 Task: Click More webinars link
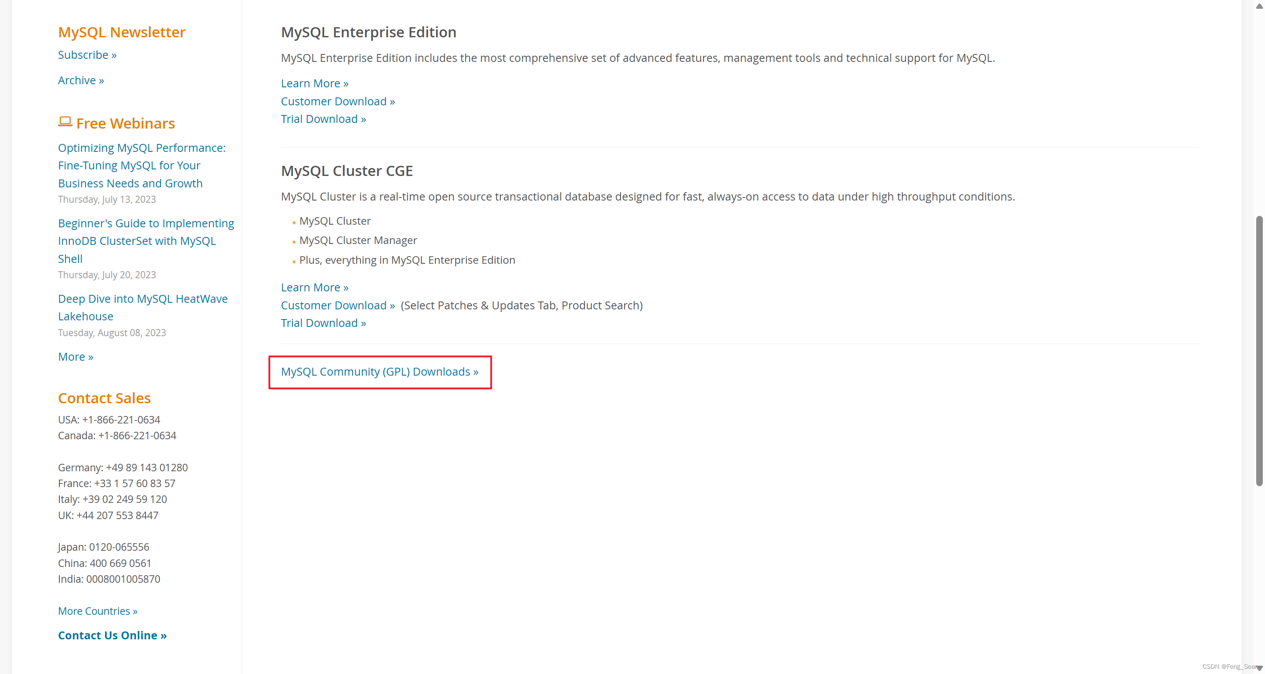pos(76,357)
